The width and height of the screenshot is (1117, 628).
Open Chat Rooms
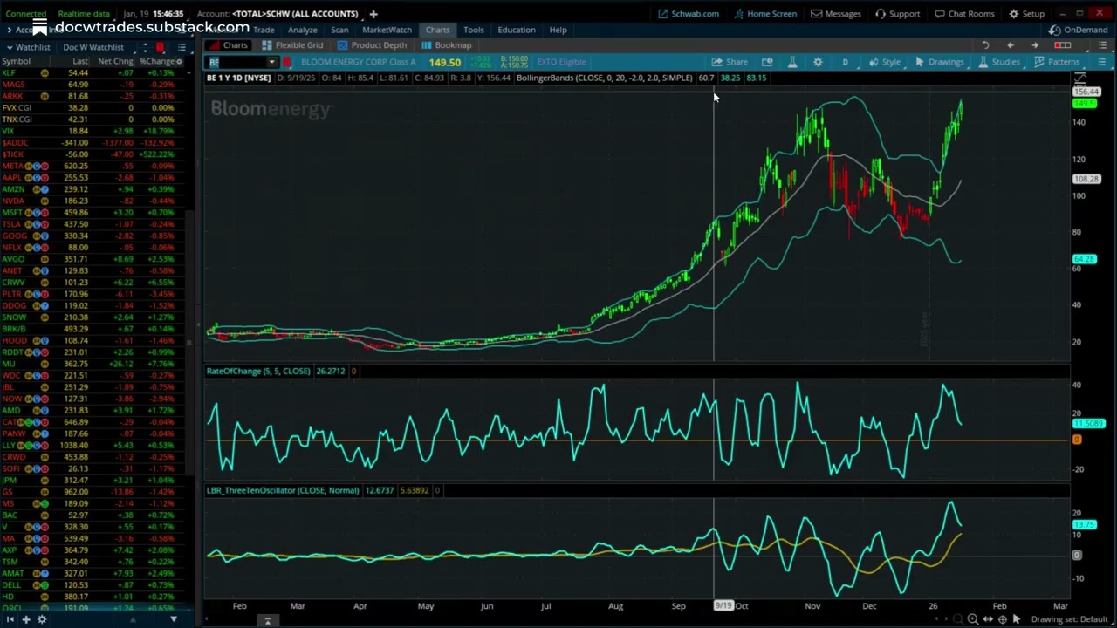[x=964, y=14]
